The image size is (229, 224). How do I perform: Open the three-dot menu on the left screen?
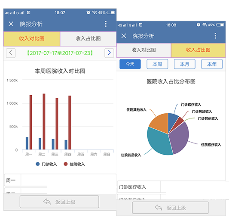(x=106, y=24)
